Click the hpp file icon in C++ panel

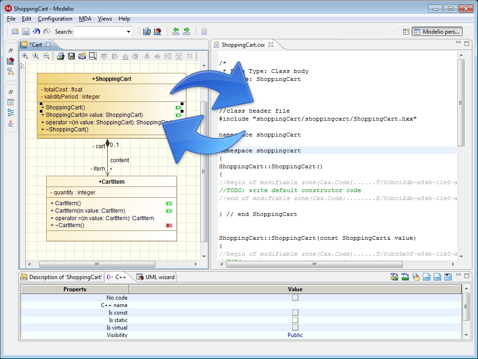click(x=437, y=277)
